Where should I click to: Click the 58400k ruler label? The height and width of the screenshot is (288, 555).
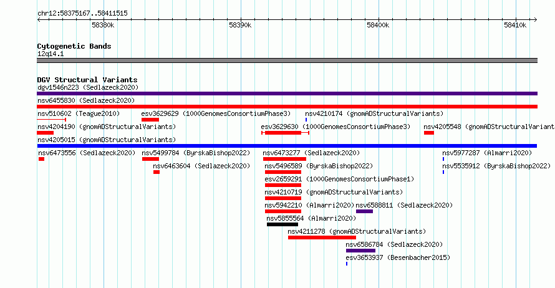click(x=378, y=25)
